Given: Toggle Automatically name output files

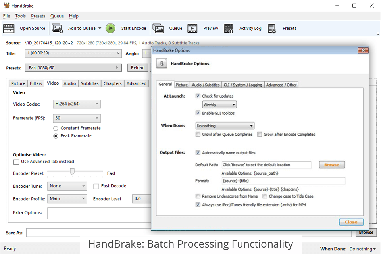Looking at the screenshot, I should pos(198,153).
